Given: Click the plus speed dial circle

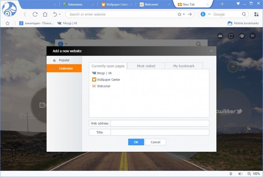Looking at the screenshot, I should point(233,67).
